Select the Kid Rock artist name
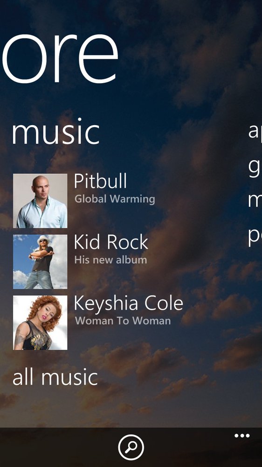 (111, 241)
